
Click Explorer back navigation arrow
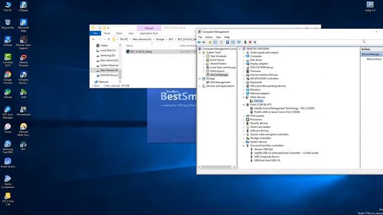pyautogui.click(x=93, y=39)
